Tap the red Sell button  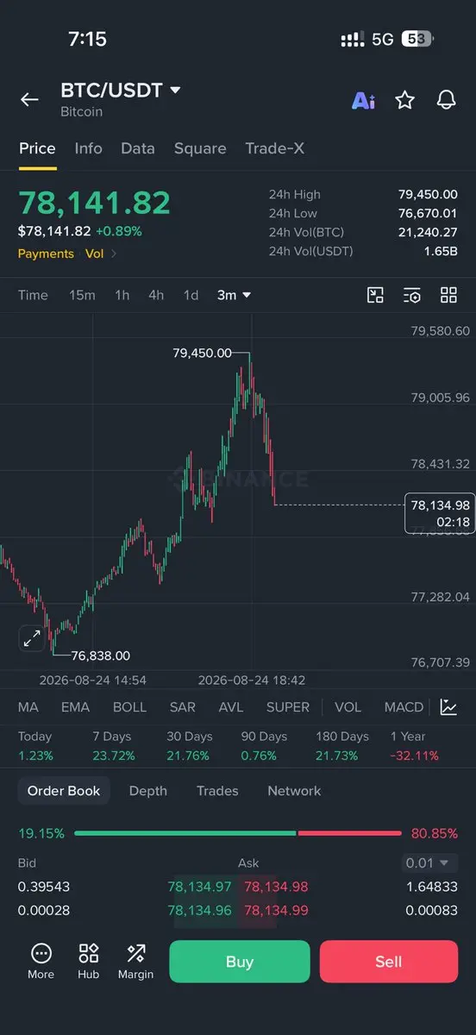pos(389,962)
